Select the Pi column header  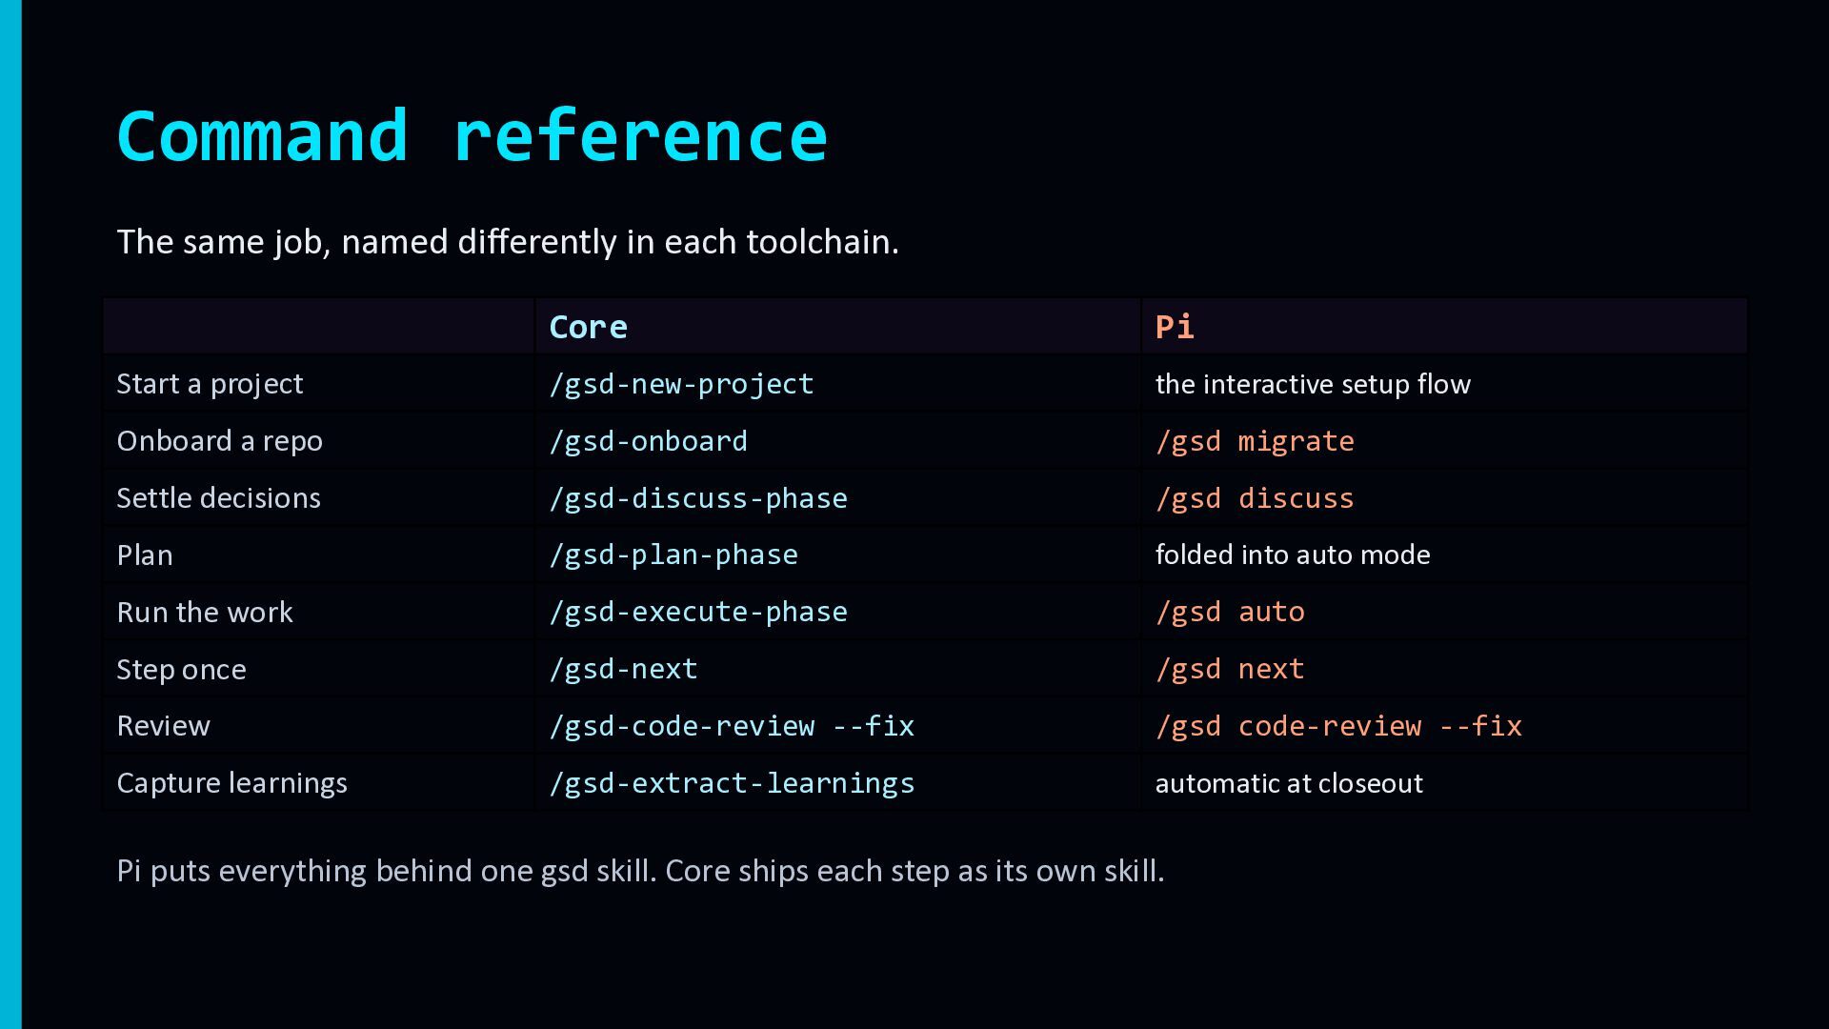pyautogui.click(x=1175, y=327)
